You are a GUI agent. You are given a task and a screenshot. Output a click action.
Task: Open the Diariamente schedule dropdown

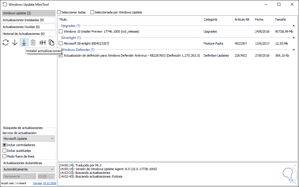coord(19,176)
